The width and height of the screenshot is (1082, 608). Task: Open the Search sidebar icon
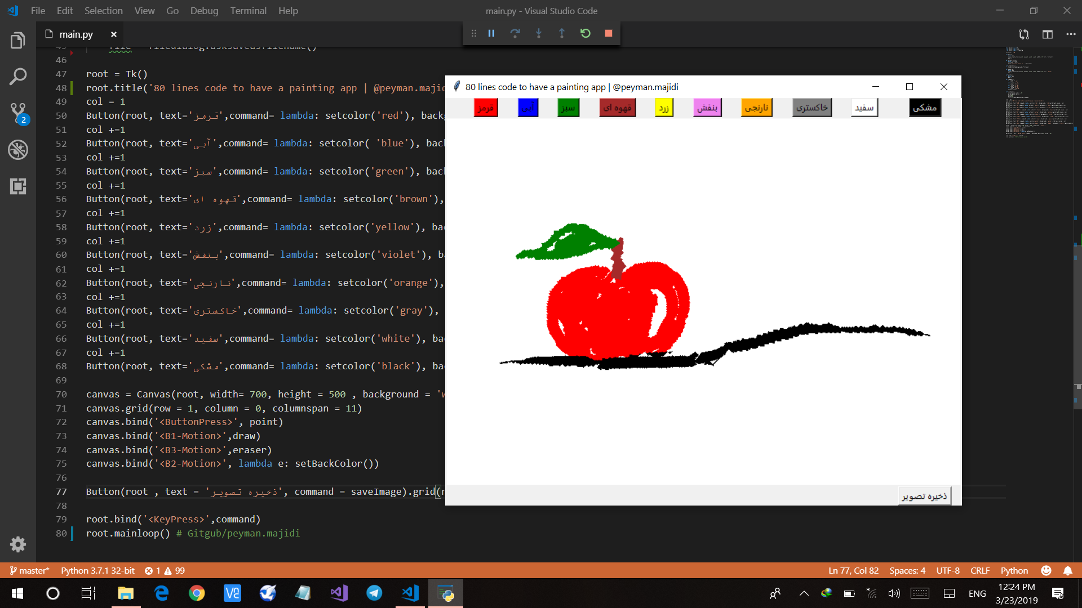click(18, 77)
